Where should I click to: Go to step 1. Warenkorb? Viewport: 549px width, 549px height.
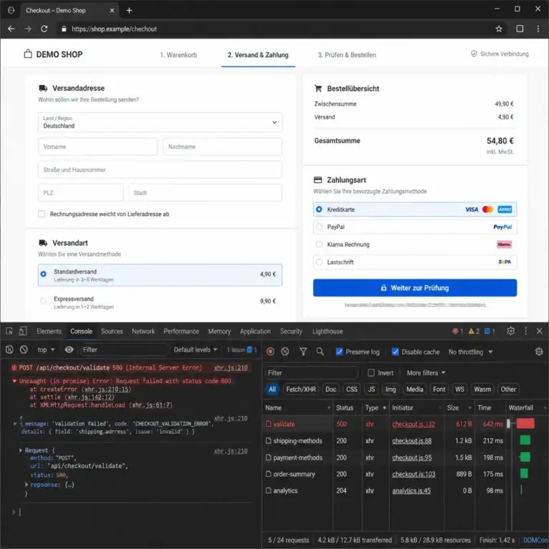pyautogui.click(x=179, y=55)
